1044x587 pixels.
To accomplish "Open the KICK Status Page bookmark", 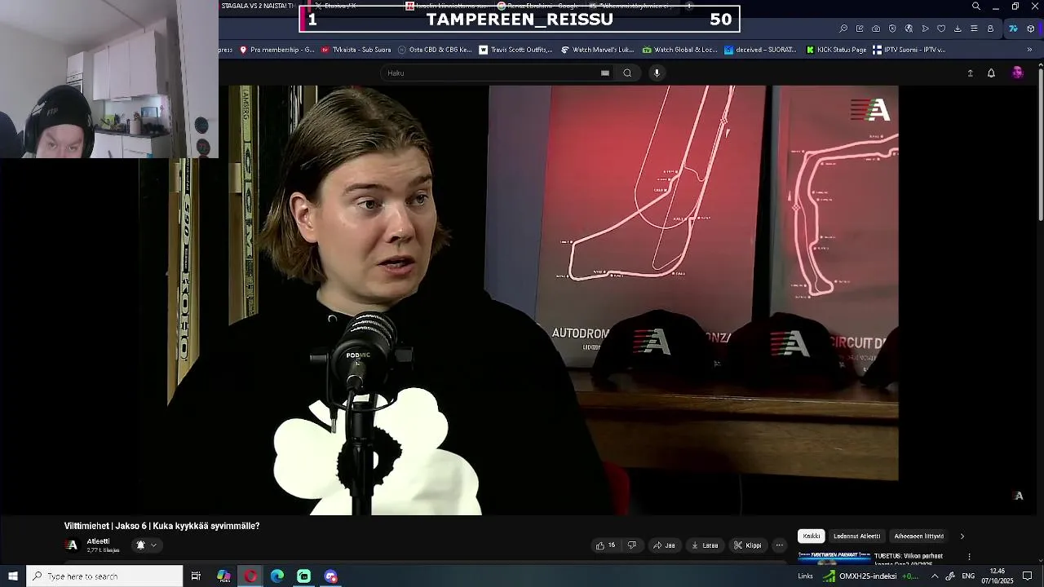I will (x=836, y=50).
